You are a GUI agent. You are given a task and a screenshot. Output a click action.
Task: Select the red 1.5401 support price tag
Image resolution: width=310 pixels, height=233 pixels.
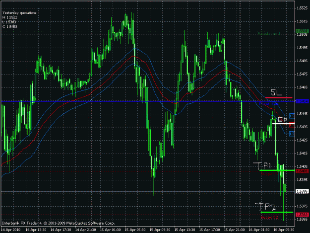[x=302, y=171]
